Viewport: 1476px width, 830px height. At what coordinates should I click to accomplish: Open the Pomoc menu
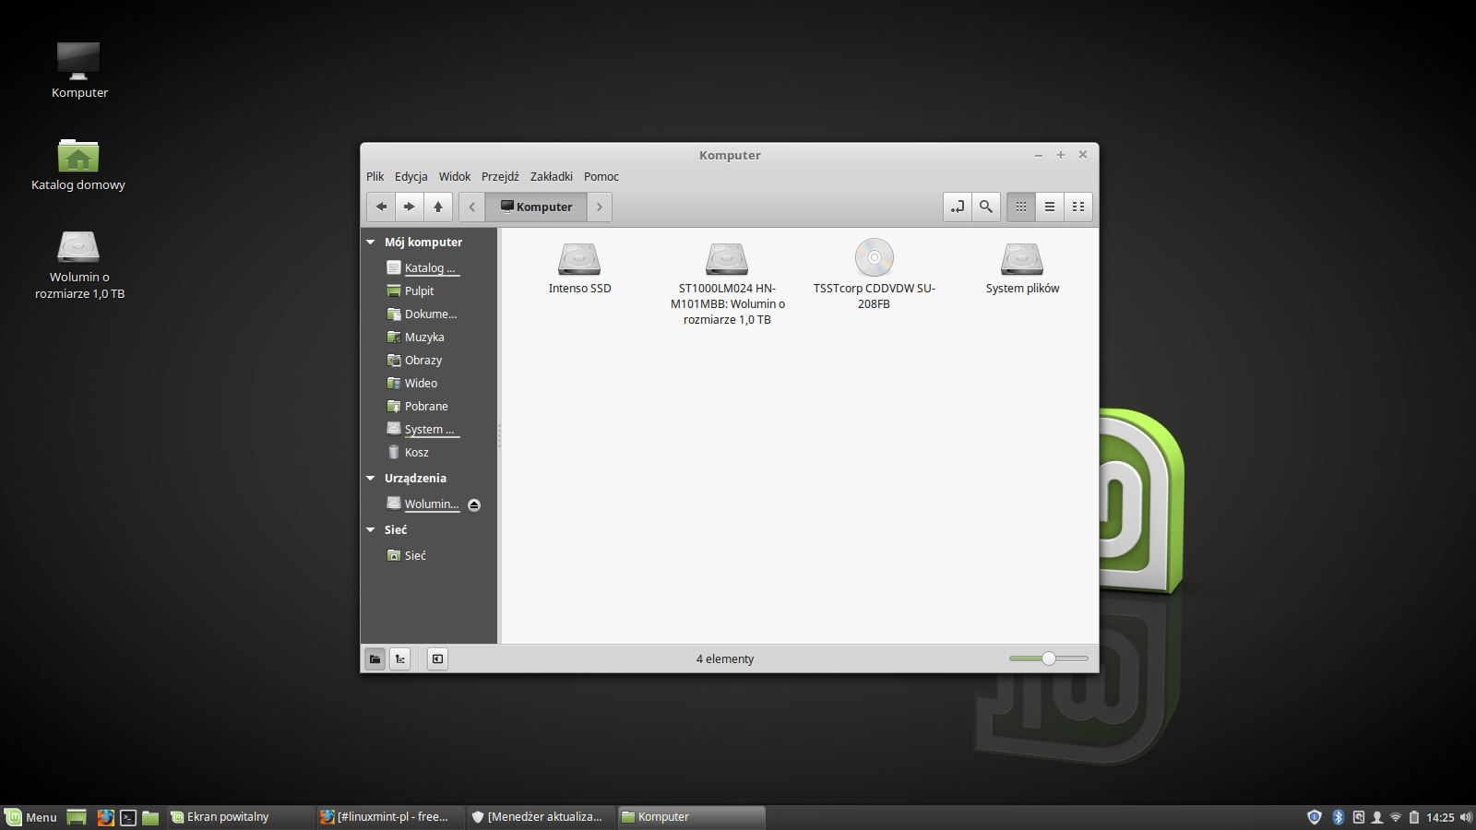[x=601, y=176]
